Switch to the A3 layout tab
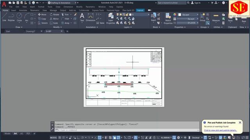Screen dimensions: 250x140 click(21, 133)
